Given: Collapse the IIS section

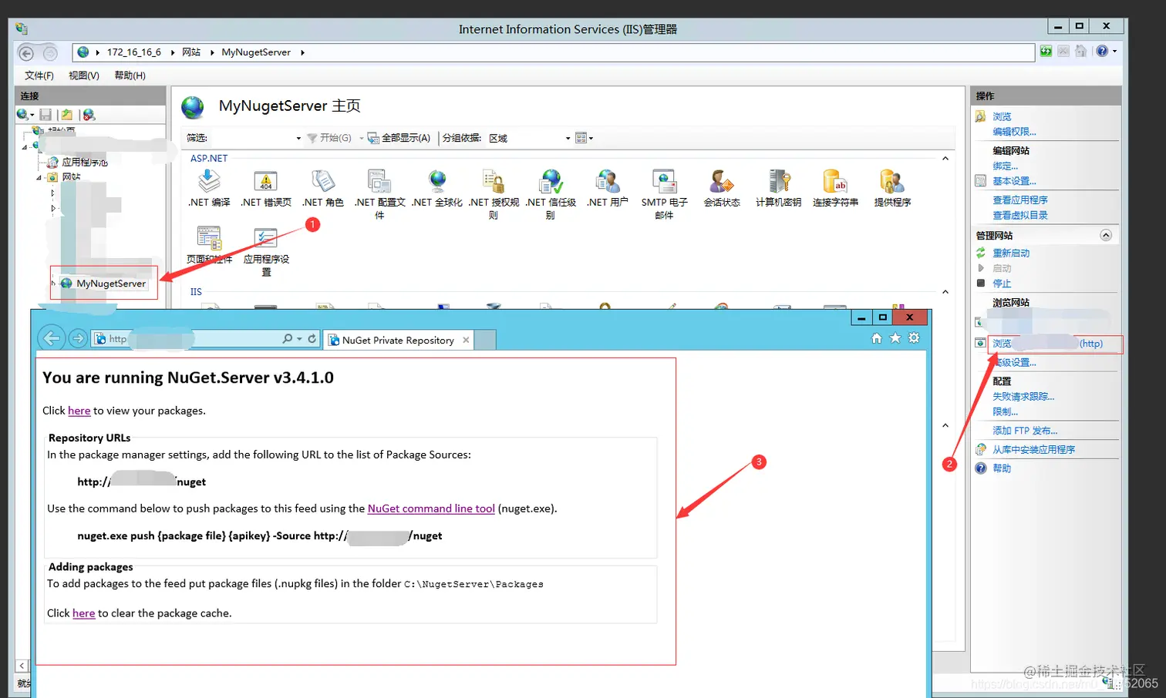Looking at the screenshot, I should click(945, 292).
